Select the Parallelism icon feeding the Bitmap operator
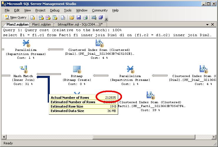This screenshot has width=218, height=147. coord(131,69)
